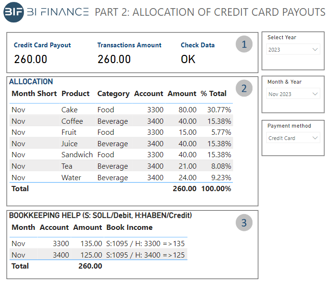Viewport: 328px width, 281px height.
Task: Open the Payment method dropdown
Action: click(293, 138)
